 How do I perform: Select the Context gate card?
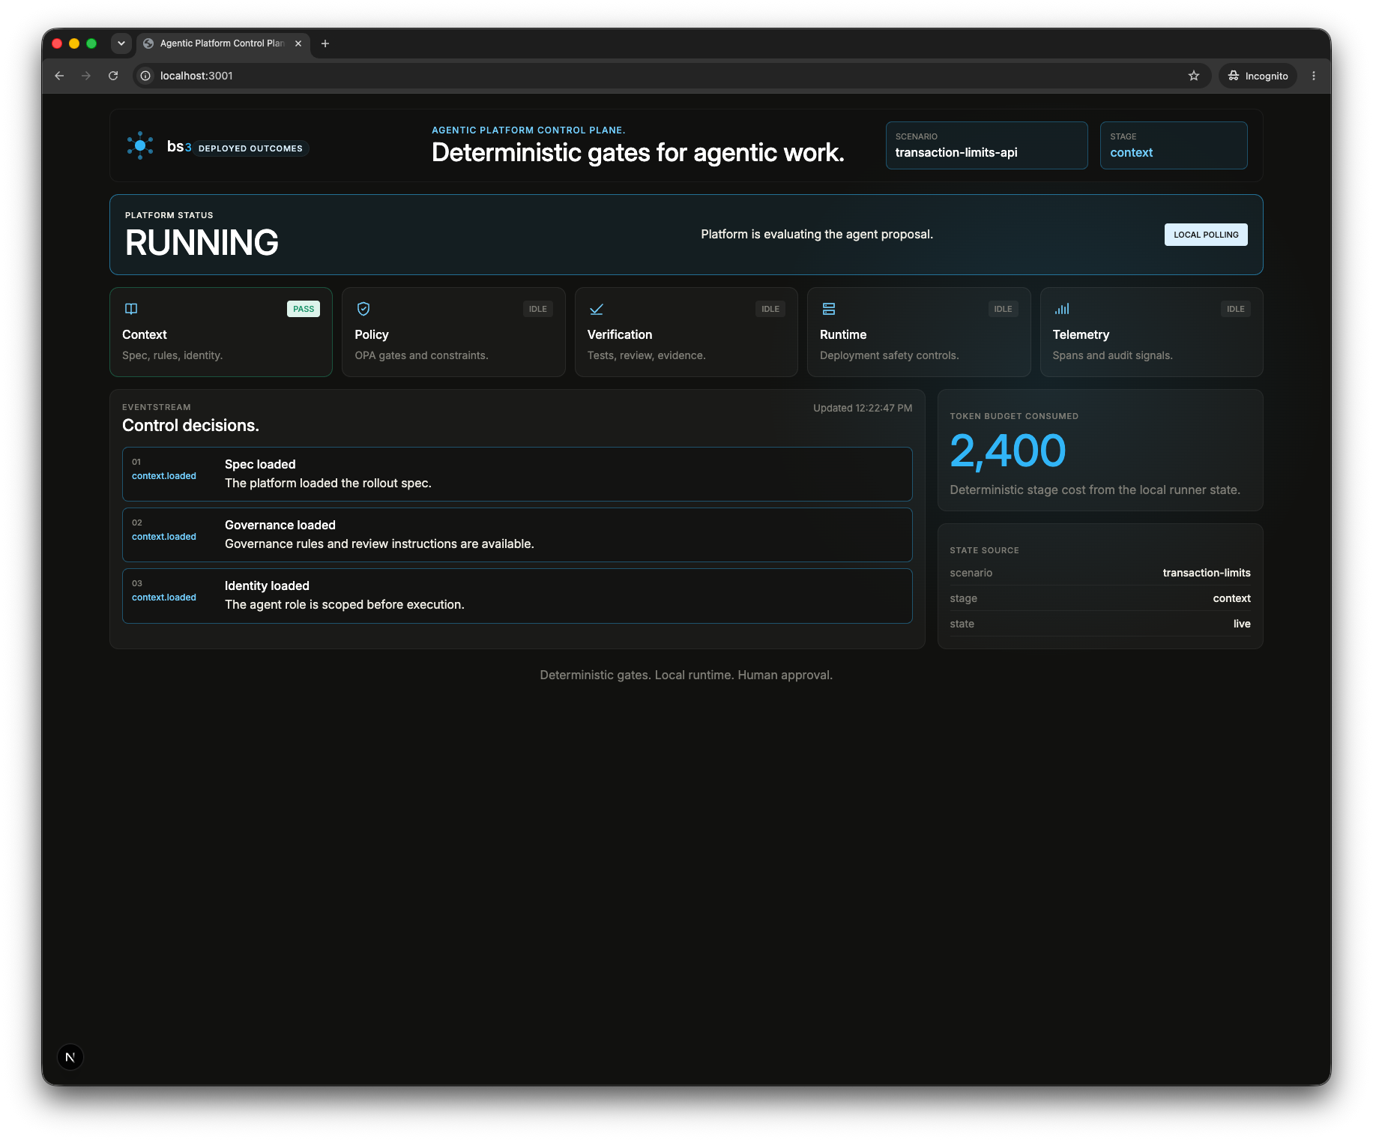point(221,332)
